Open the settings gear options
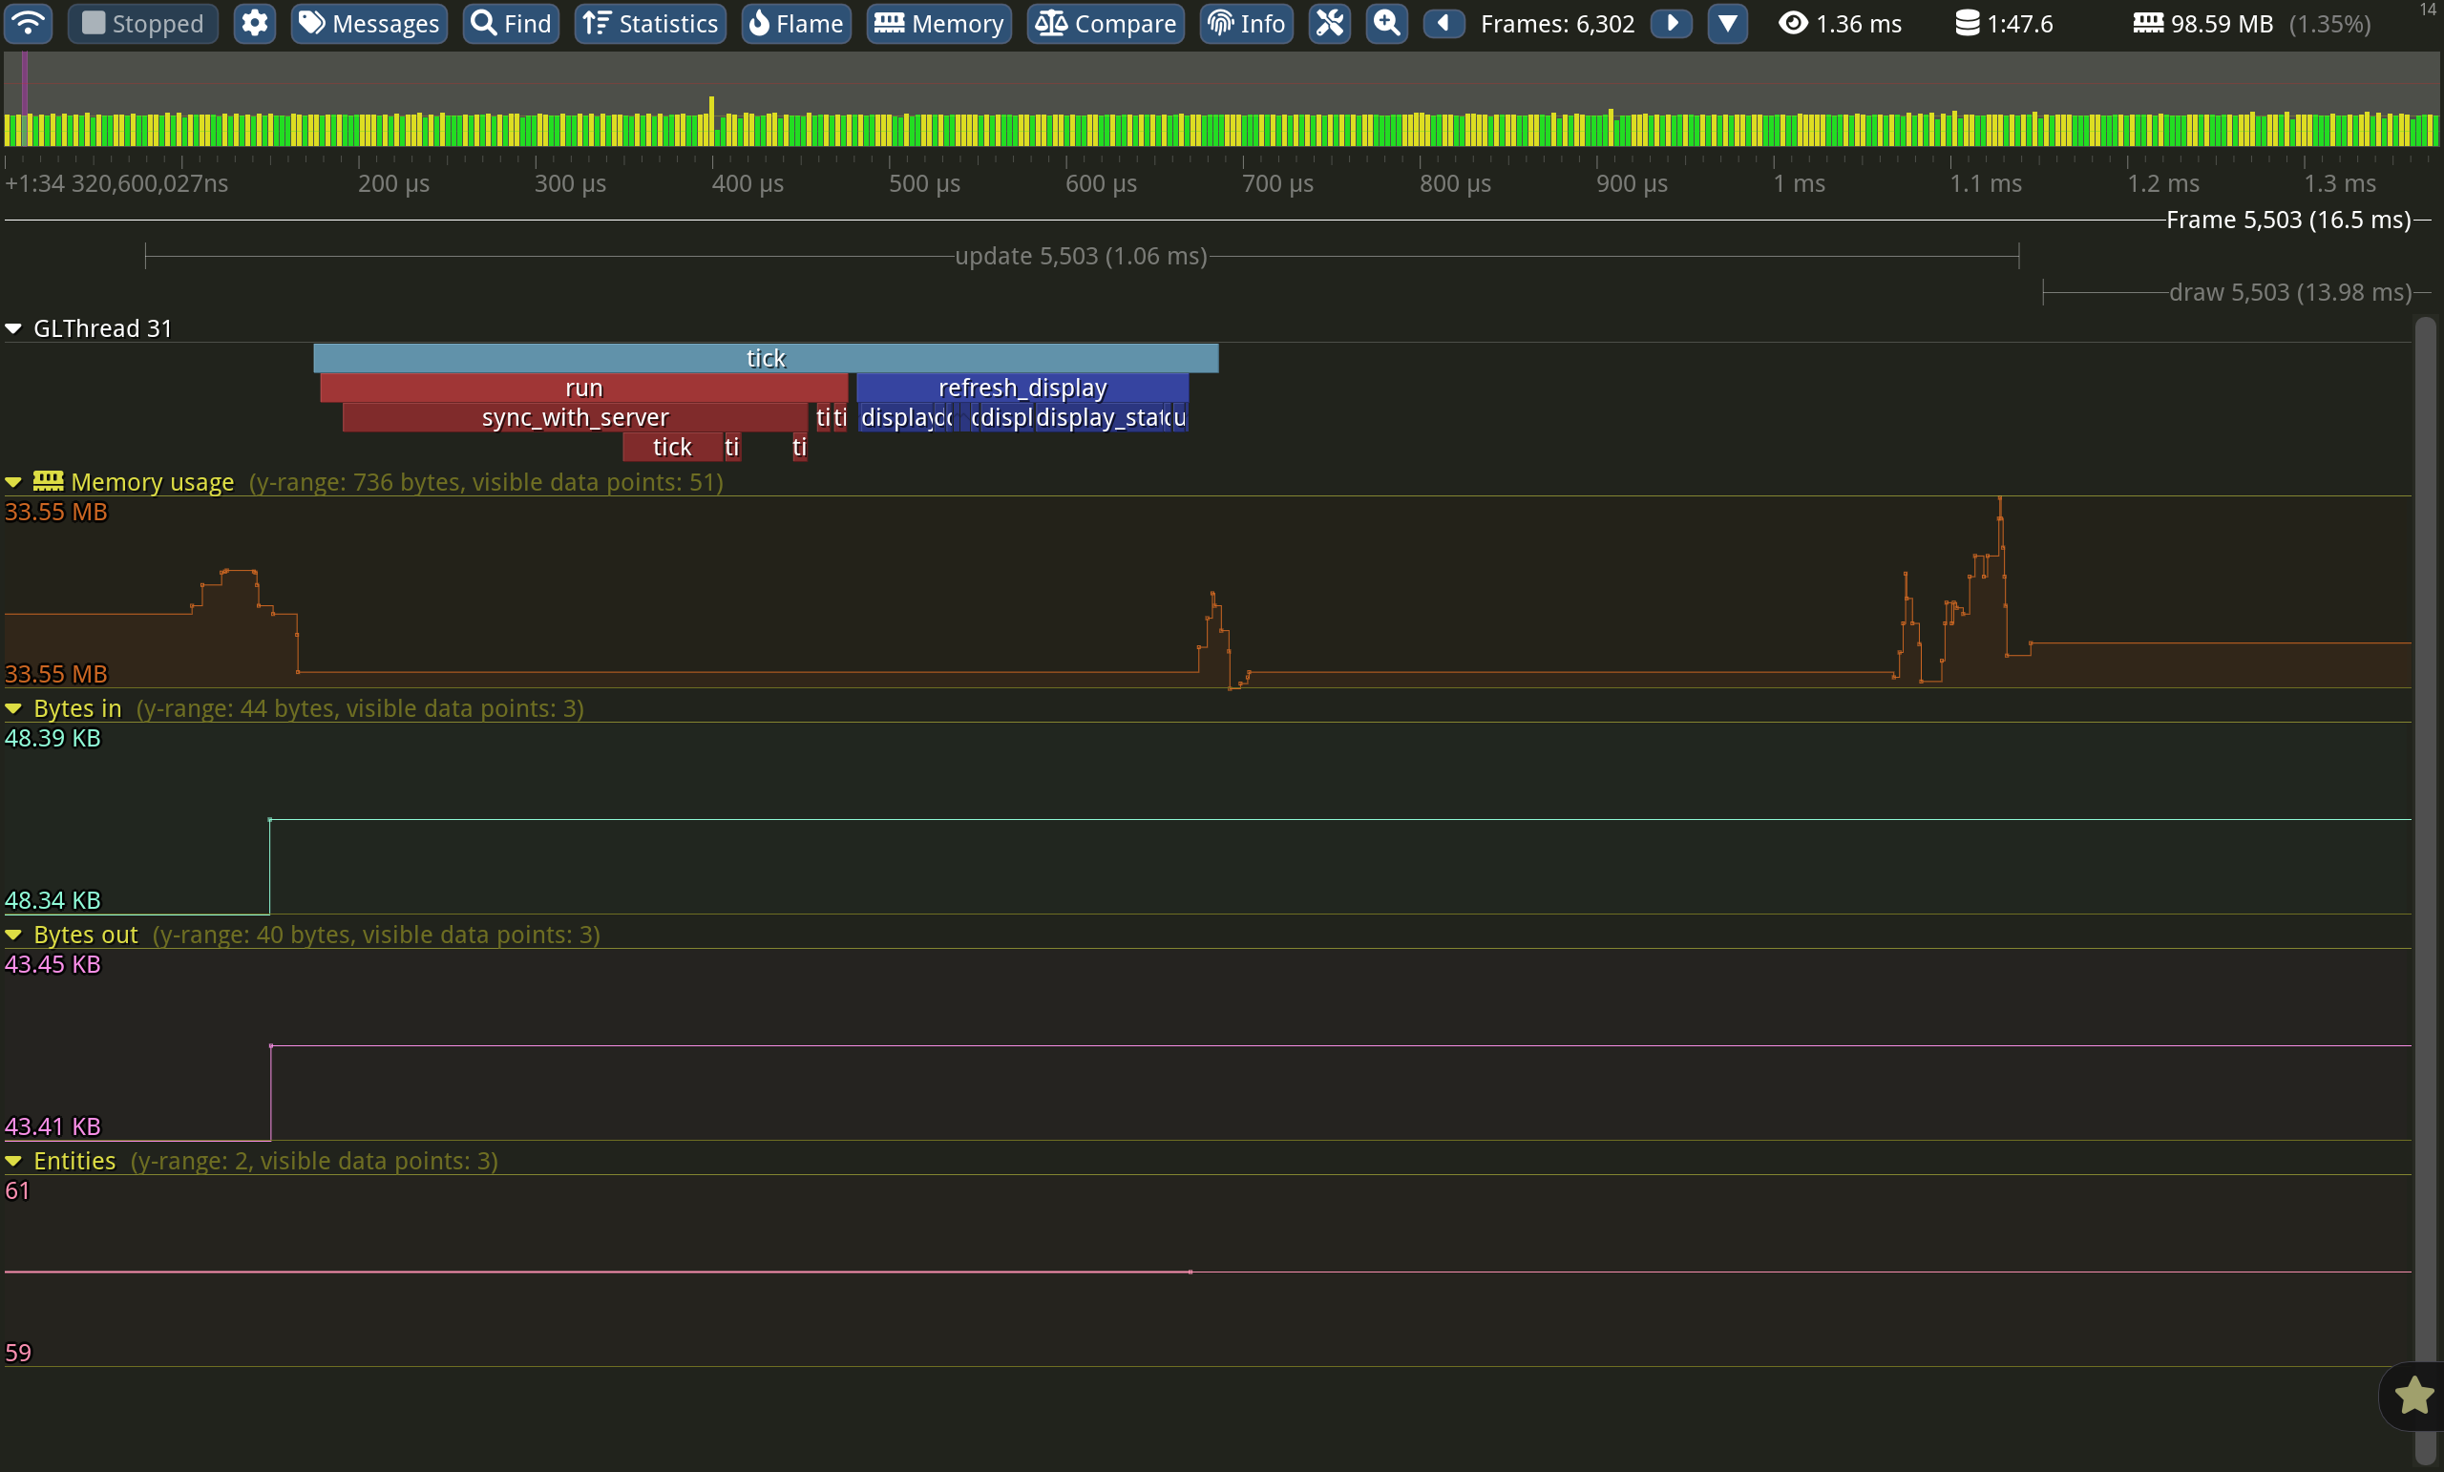The width and height of the screenshot is (2444, 1472). [x=255, y=23]
